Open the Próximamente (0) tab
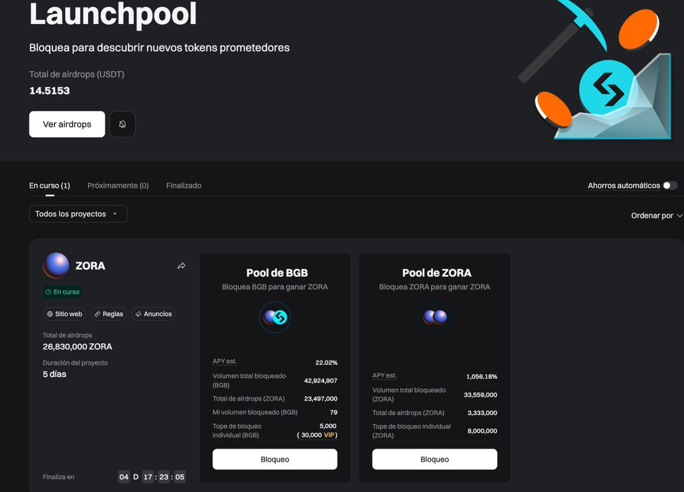Viewport: 684px width, 492px height. click(118, 185)
